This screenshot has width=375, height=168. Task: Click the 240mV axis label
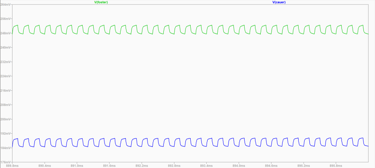tap(5, 48)
